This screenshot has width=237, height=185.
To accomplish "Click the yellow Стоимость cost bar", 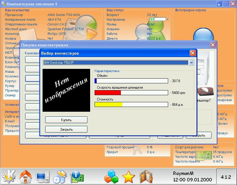I will (131, 104).
